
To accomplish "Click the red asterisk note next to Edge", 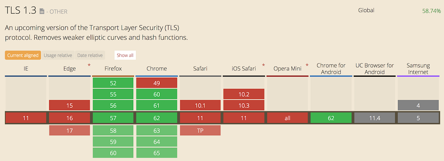I will click(x=89, y=66).
